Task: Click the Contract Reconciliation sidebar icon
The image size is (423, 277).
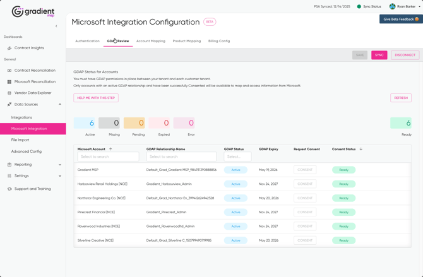Action: click(9, 71)
